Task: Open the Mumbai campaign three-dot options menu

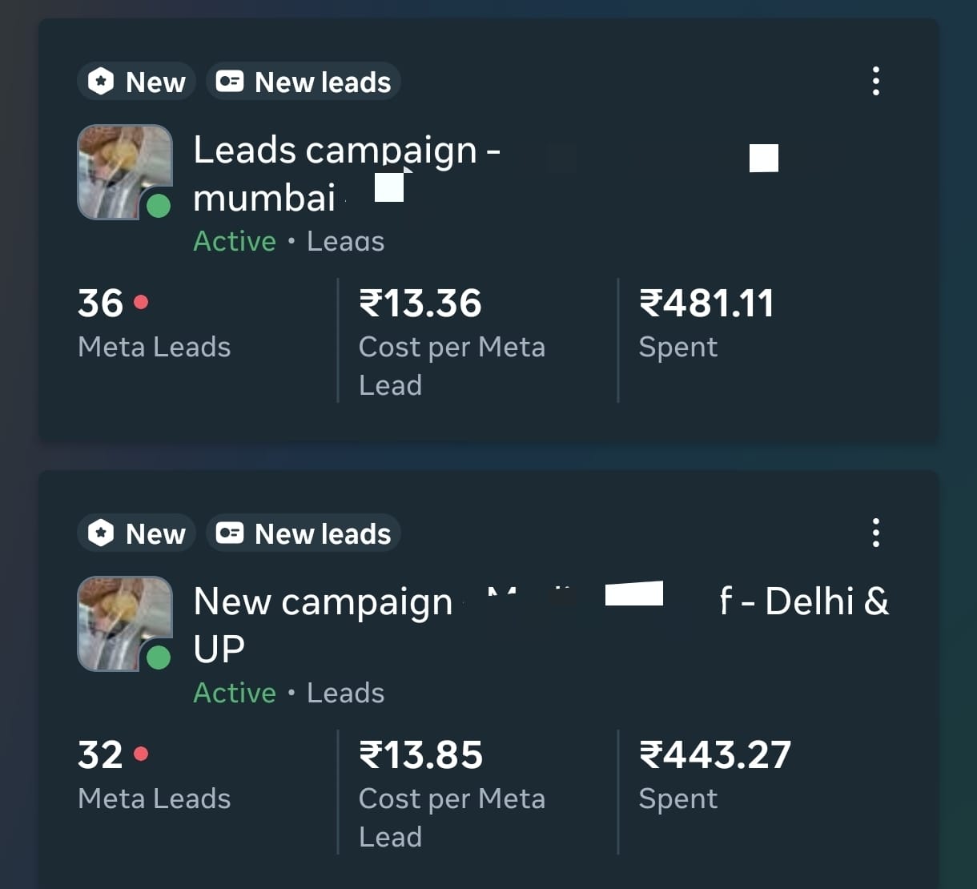Action: click(x=875, y=81)
